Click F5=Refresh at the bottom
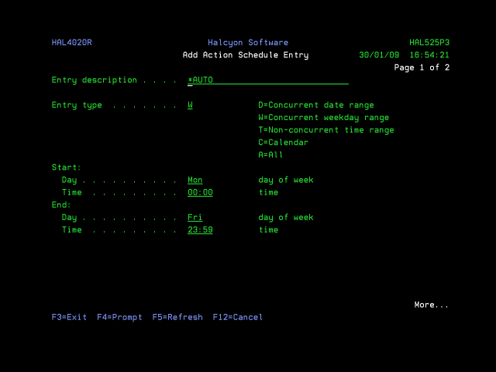Screen dimensions: 496x372 [x=177, y=317]
